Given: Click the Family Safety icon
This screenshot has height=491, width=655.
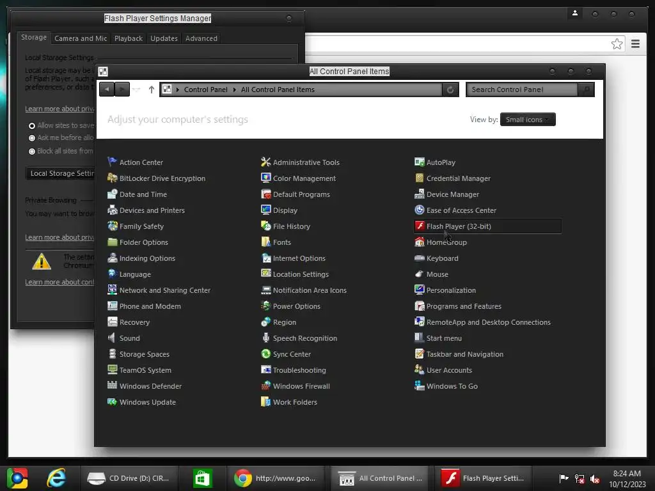Looking at the screenshot, I should click(112, 226).
